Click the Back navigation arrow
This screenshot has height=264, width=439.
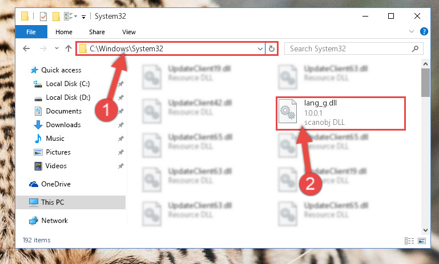[x=26, y=48]
